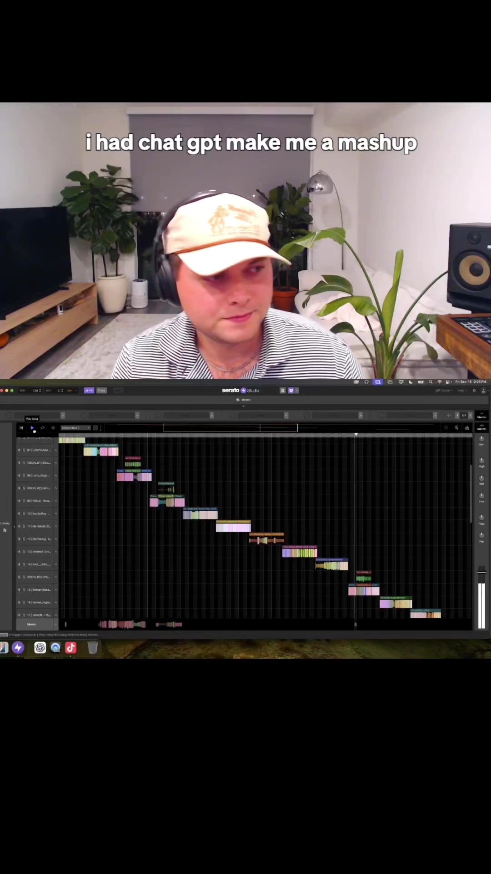
Task: Open the ChatGPT app in the Dock
Action: point(40,647)
